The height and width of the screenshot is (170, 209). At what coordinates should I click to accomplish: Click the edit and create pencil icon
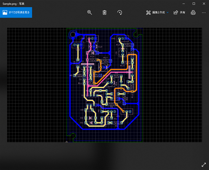pyautogui.click(x=148, y=12)
